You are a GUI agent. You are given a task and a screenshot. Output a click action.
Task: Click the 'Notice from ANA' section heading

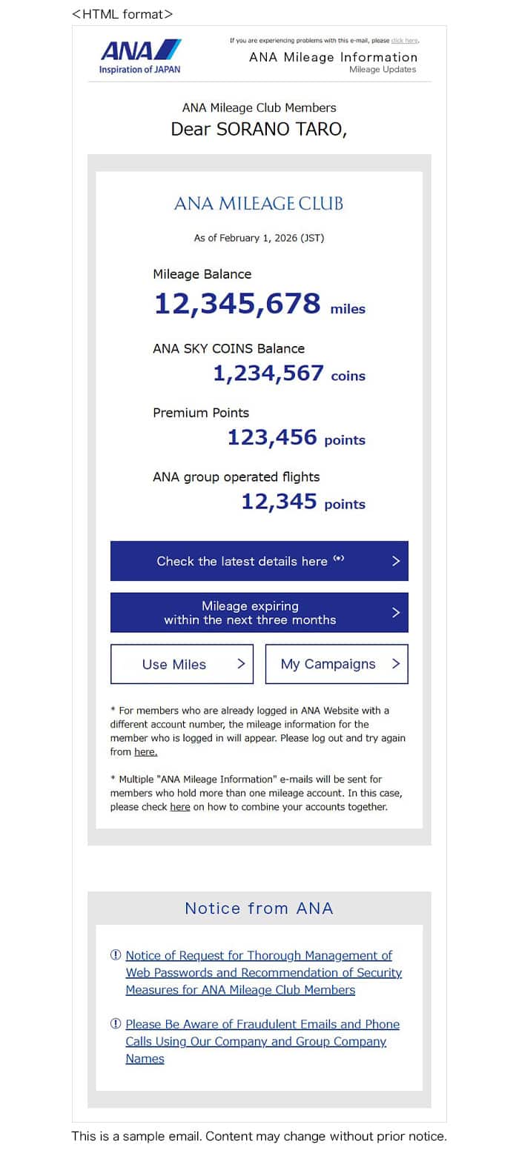coord(259,909)
